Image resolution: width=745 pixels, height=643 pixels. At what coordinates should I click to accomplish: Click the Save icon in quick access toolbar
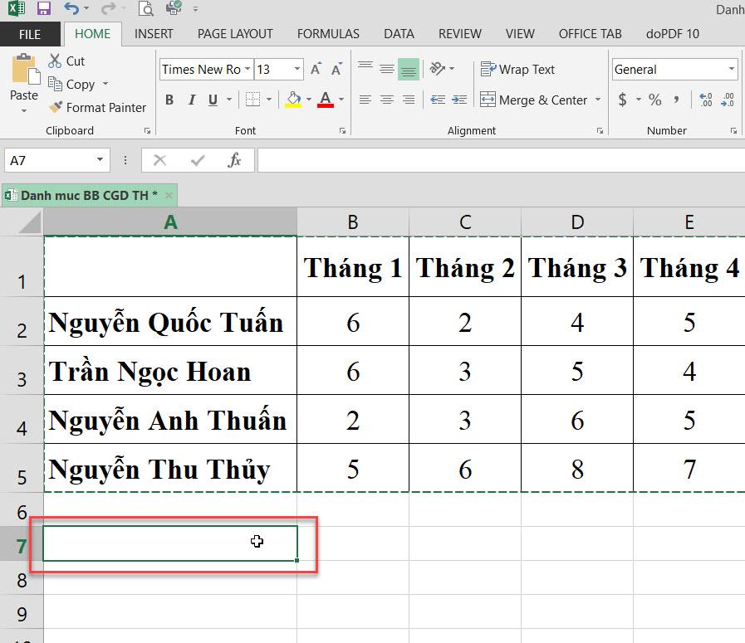click(44, 9)
